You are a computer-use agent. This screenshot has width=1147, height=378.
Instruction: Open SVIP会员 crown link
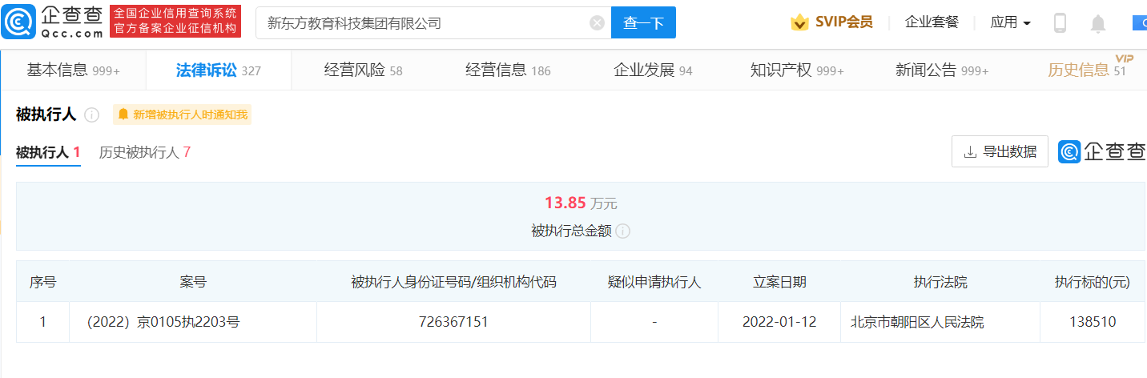point(831,22)
